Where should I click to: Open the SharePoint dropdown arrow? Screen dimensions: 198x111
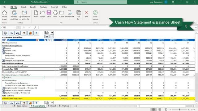pyautogui.click(x=69, y=19)
